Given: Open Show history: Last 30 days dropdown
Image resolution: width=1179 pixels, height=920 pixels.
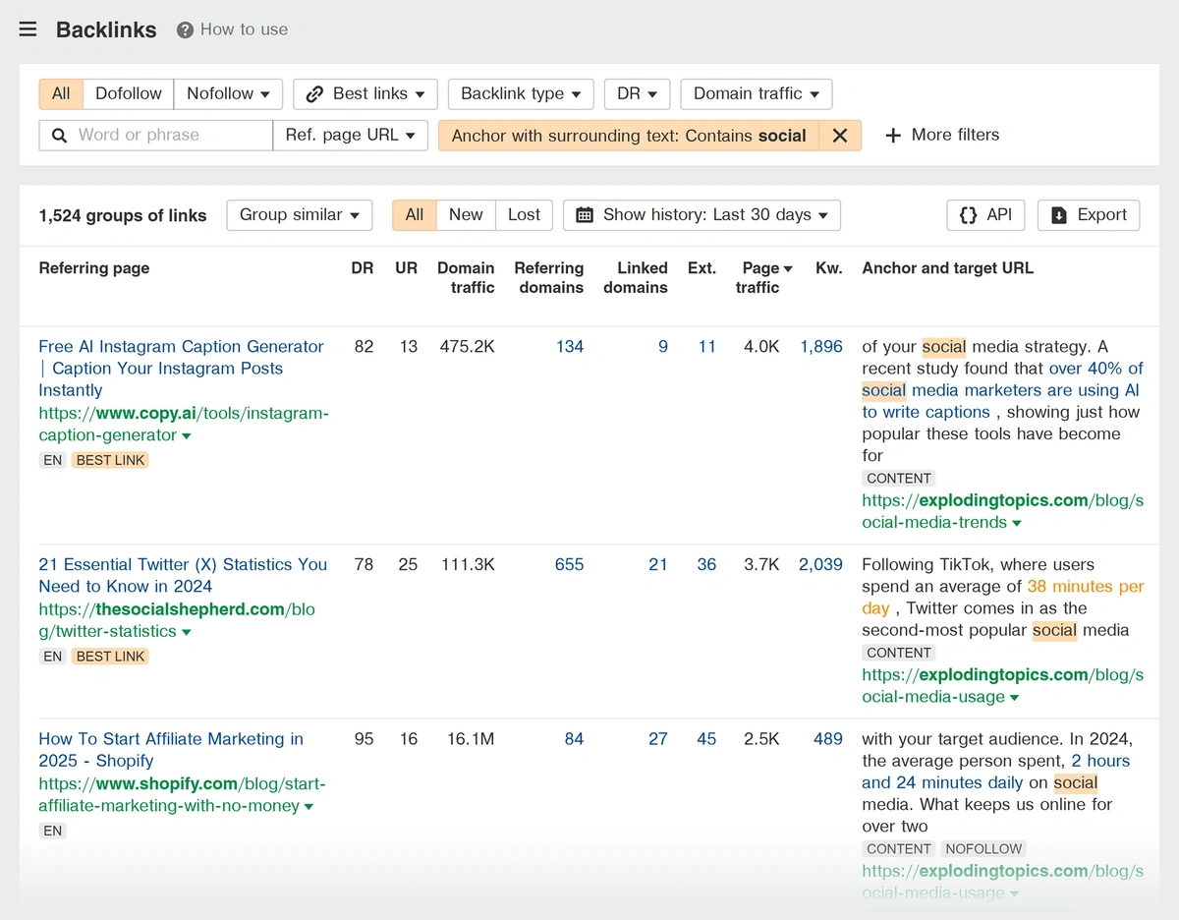Looking at the screenshot, I should click(x=702, y=215).
